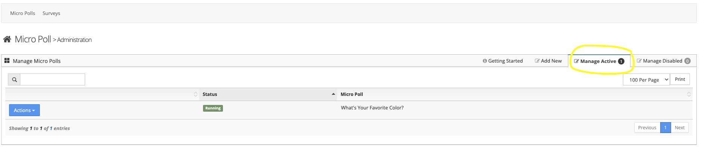Screen dimensions: 702x154
Task: Click the active polls count badge
Action: pyautogui.click(x=621, y=61)
